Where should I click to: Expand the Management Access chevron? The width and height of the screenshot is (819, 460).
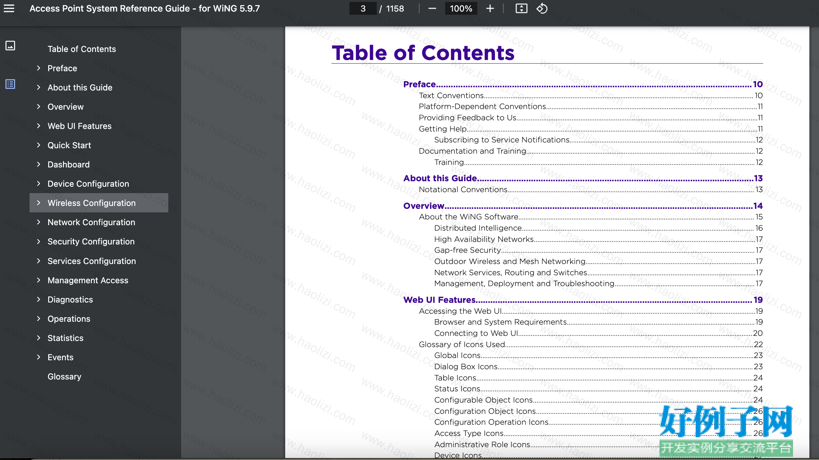tap(39, 280)
